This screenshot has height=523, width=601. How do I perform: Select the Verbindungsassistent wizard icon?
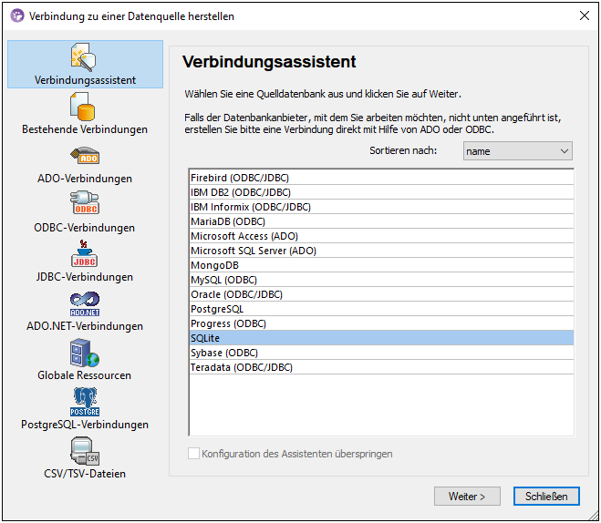(x=84, y=57)
